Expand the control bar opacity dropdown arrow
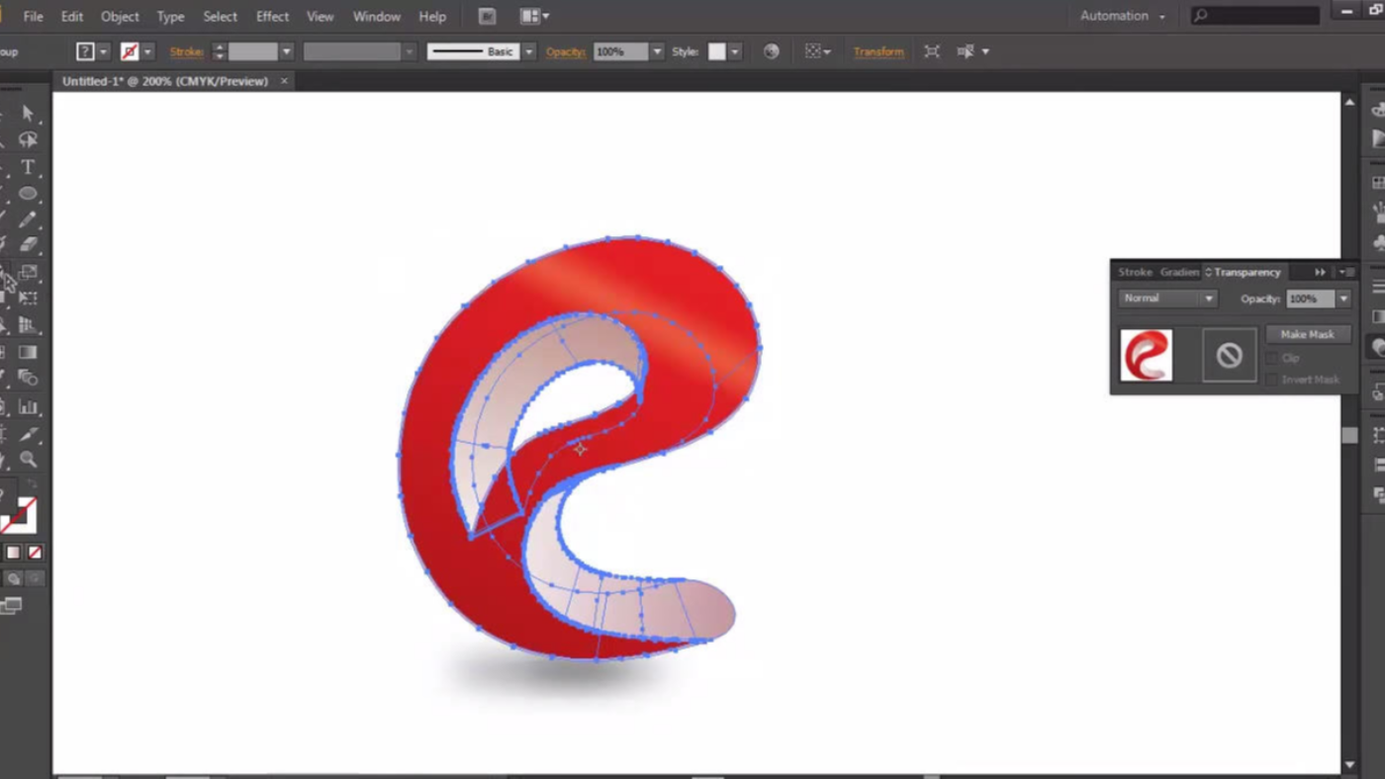This screenshot has height=779, width=1385. (x=657, y=51)
